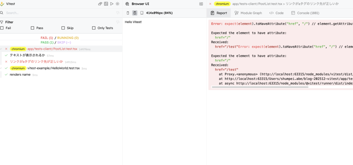
Task: Toggle the Only Tests checkbox
Action: pyautogui.click(x=94, y=28)
